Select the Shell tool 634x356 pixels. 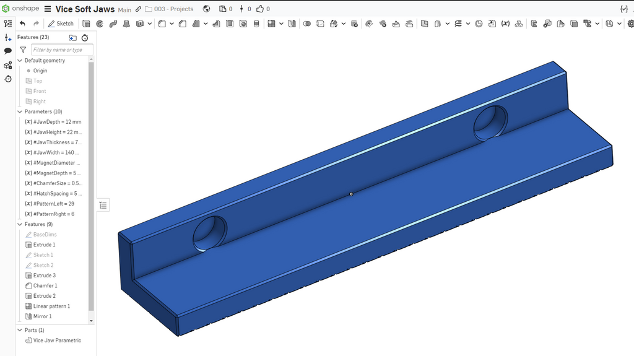click(x=230, y=24)
